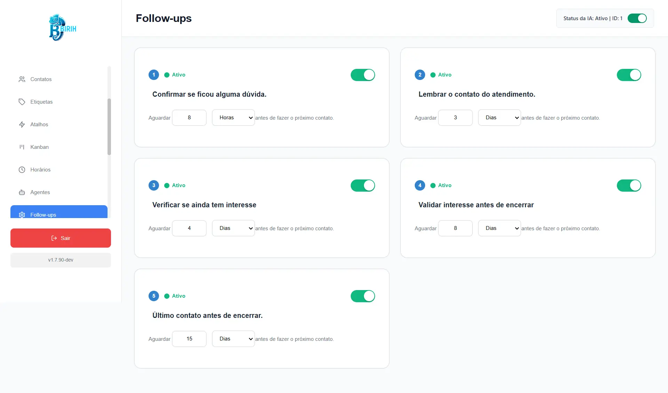The image size is (668, 393).
Task: Click the red Sair logout button
Action: (61, 238)
